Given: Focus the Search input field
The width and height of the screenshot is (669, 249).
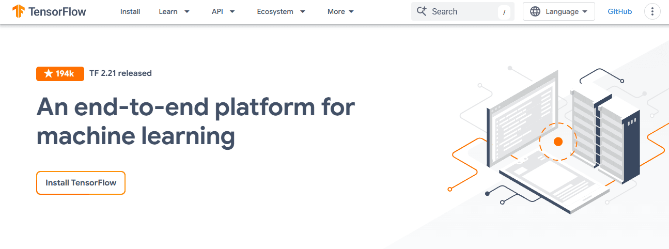Looking at the screenshot, I should coord(463,11).
